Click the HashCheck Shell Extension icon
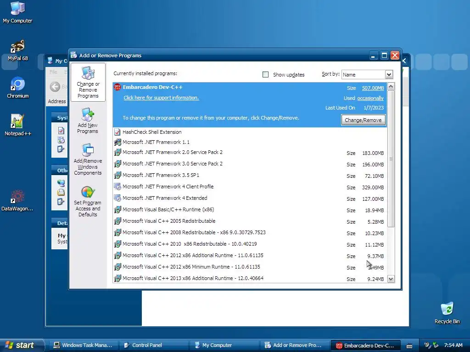This screenshot has width=470, height=352. tap(117, 132)
